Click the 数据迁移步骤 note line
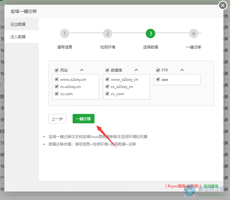Image resolution: width=230 pixels, height=200 pixels. [92, 144]
